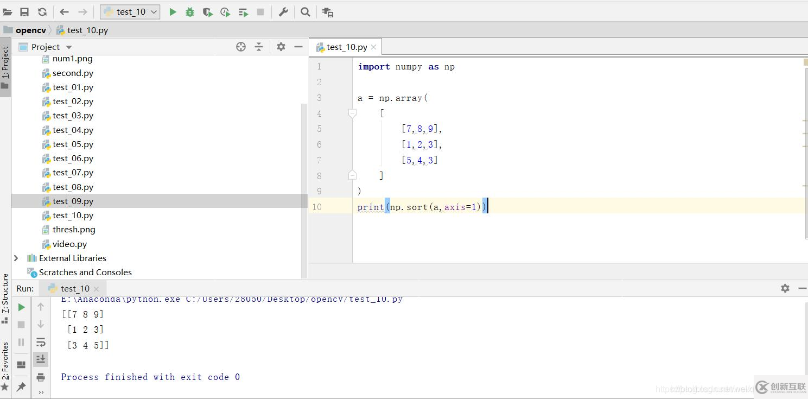808x399 pixels.
Task: Open the Z: Structure side tab
Action: click(5, 299)
